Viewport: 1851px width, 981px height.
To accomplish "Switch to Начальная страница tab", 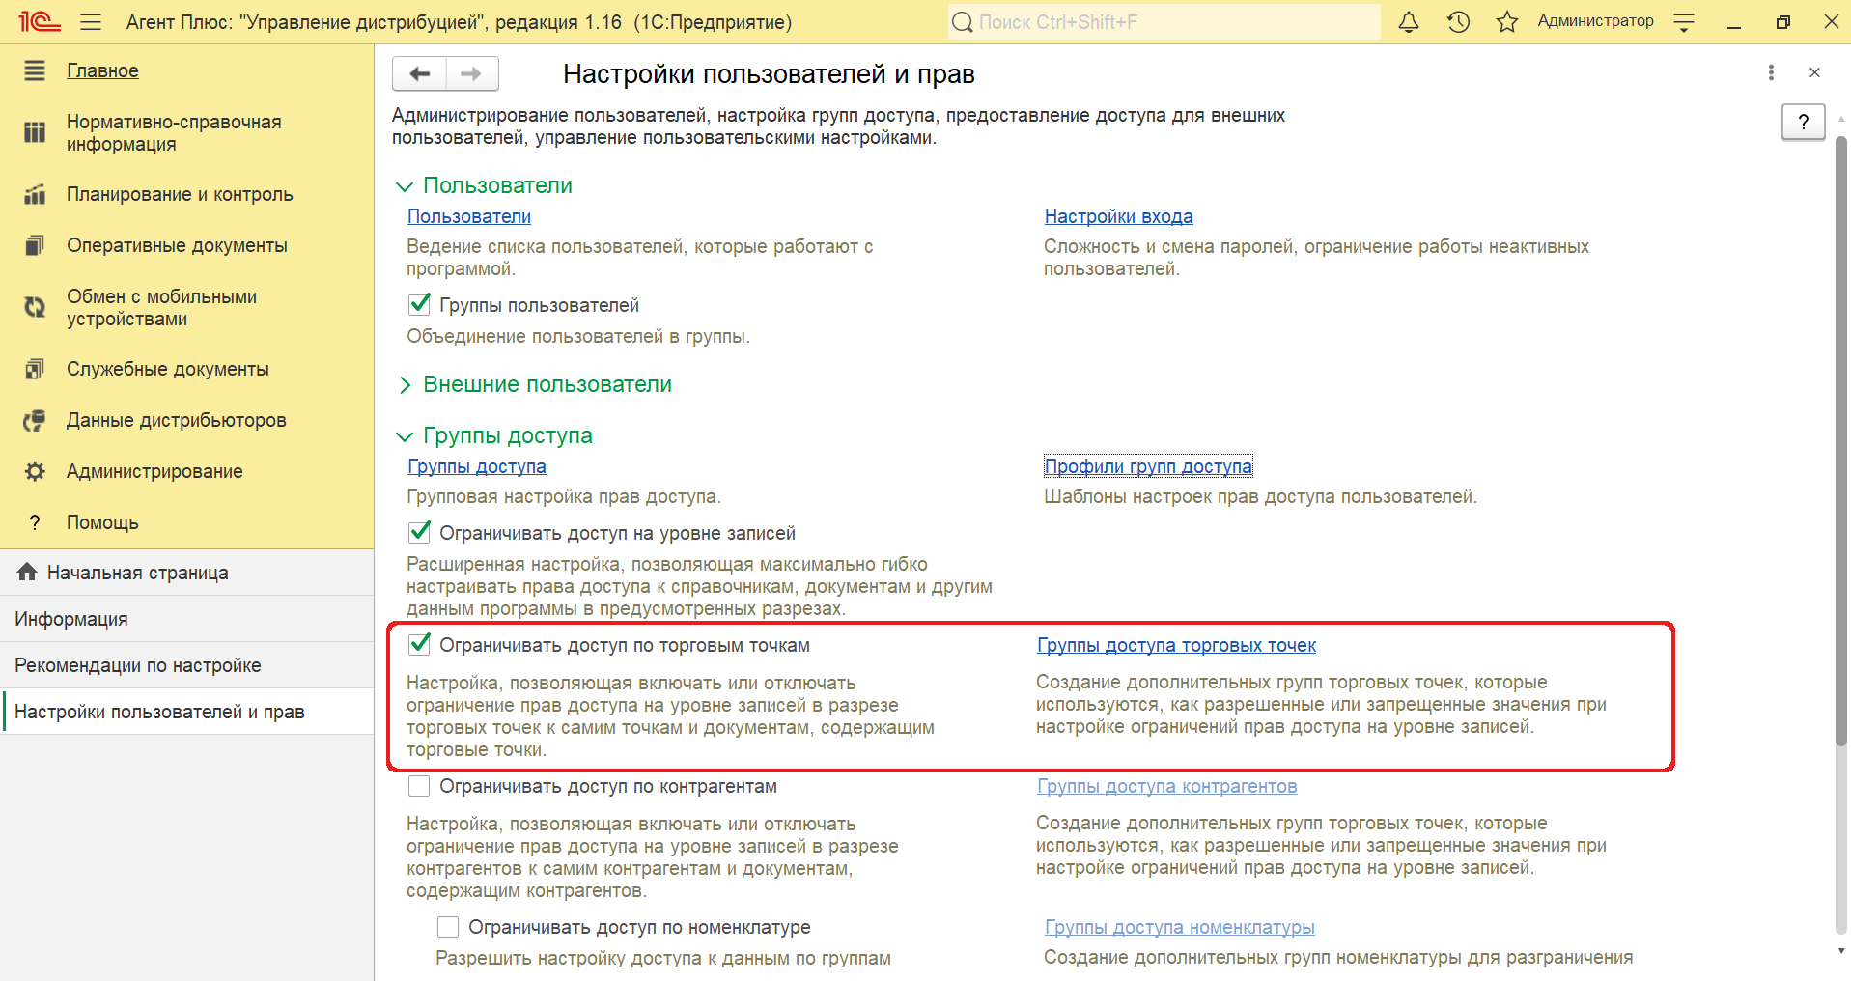I will [186, 573].
